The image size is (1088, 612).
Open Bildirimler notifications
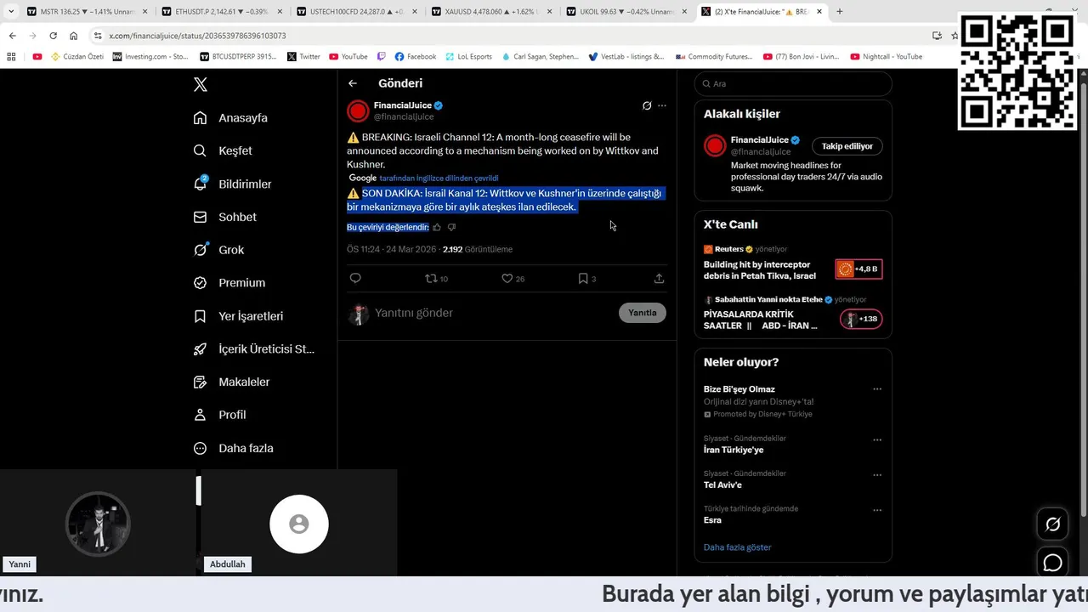pos(232,184)
